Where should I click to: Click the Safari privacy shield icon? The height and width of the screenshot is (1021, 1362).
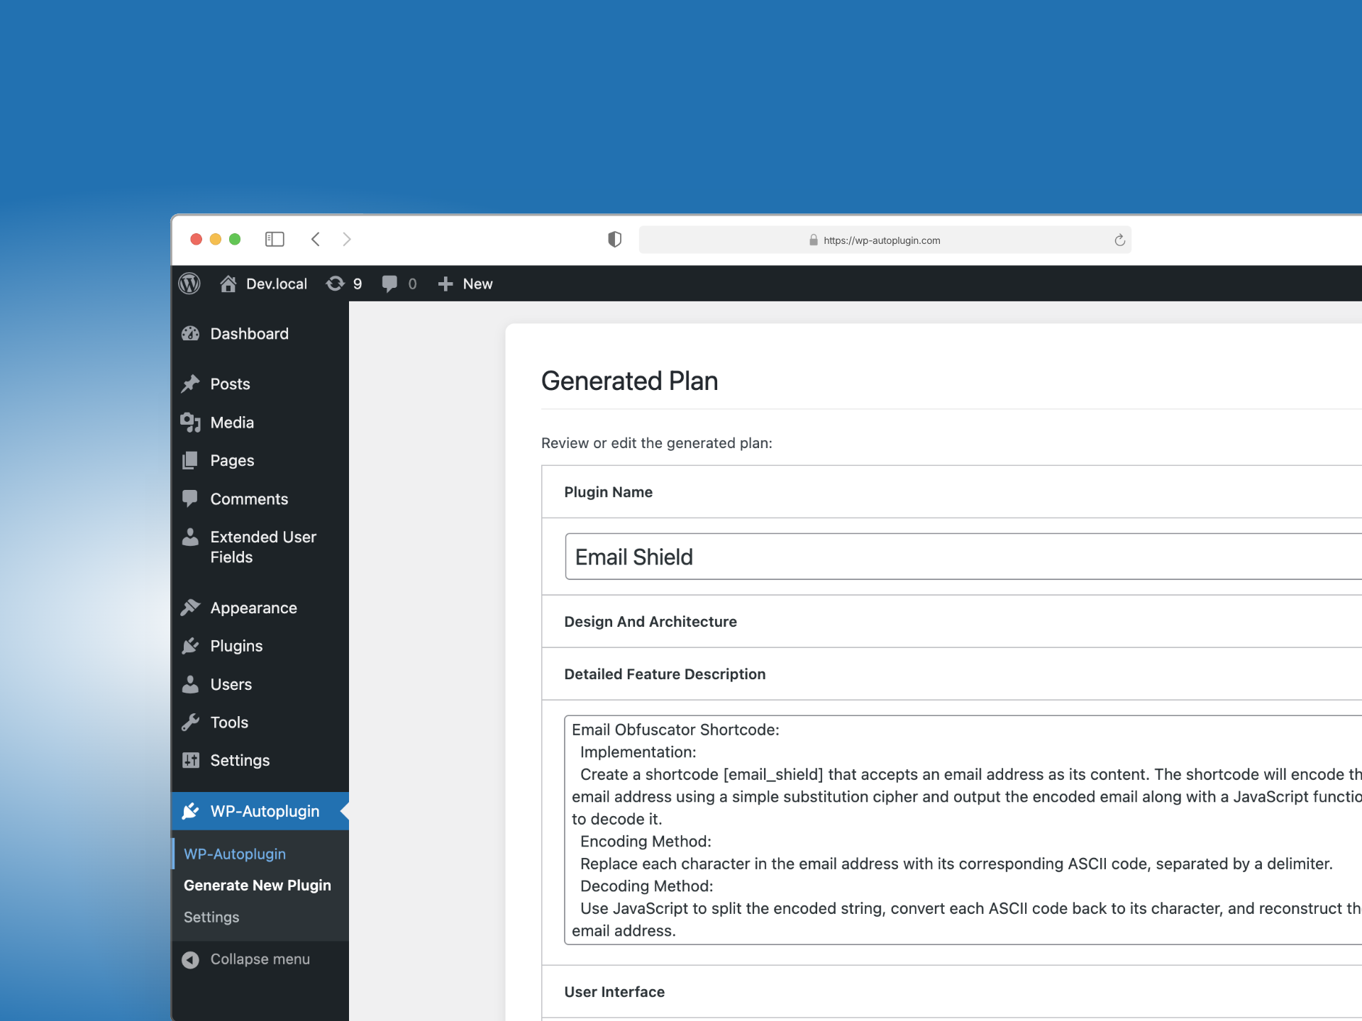coord(614,240)
